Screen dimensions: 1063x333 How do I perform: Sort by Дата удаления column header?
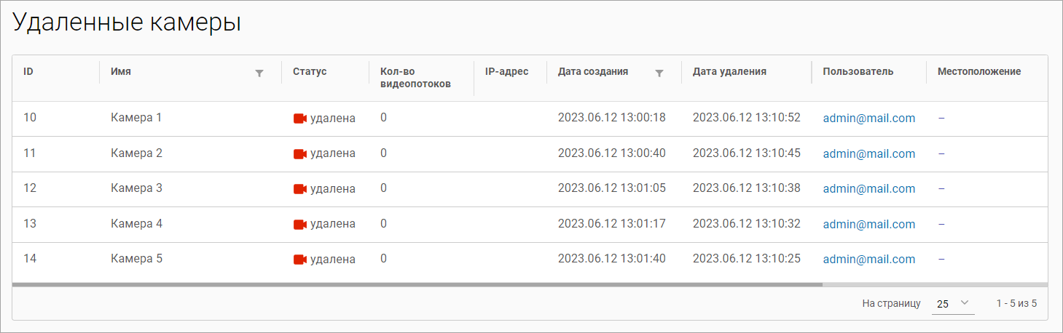[729, 71]
